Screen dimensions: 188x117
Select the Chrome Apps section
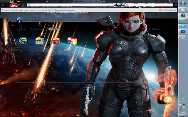click(x=54, y=29)
